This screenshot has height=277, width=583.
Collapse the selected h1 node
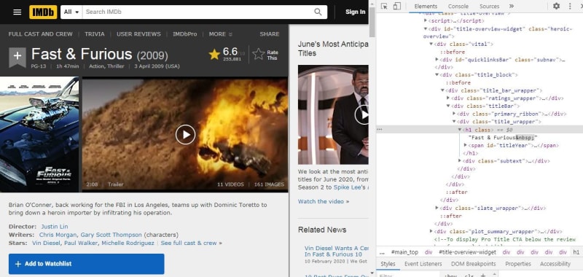(x=460, y=130)
